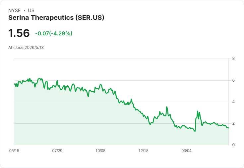The height and width of the screenshot is (168, 244).
Task: Click the Serina Therapeutics (SER.US) title
Action: pyautogui.click(x=56, y=18)
